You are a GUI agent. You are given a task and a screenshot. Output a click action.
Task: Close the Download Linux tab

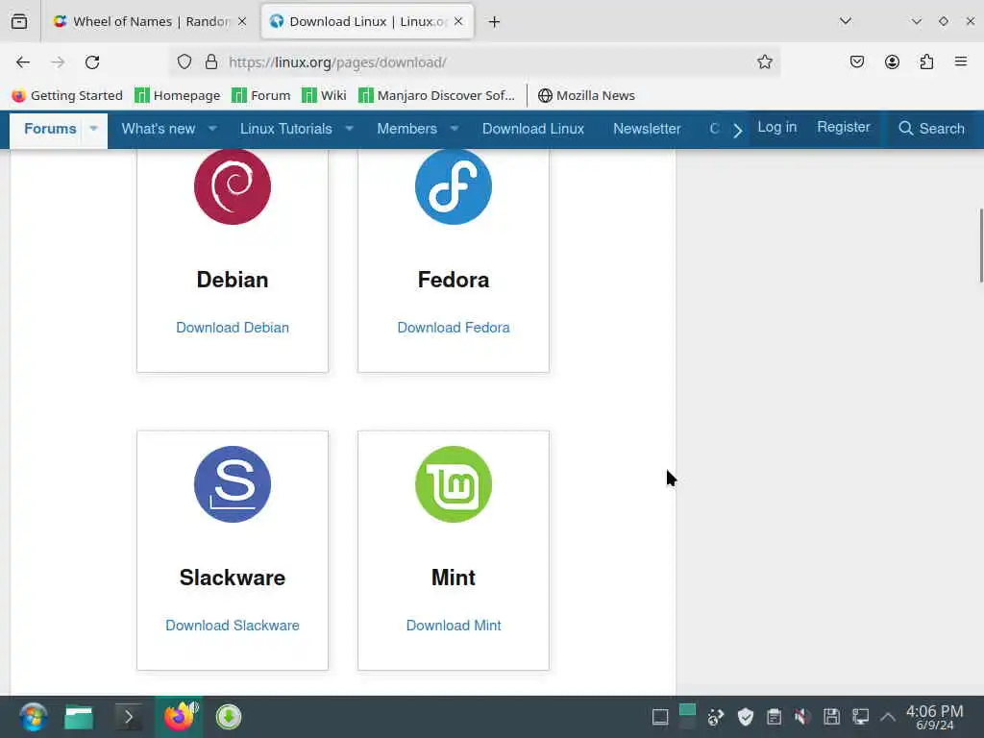point(458,21)
